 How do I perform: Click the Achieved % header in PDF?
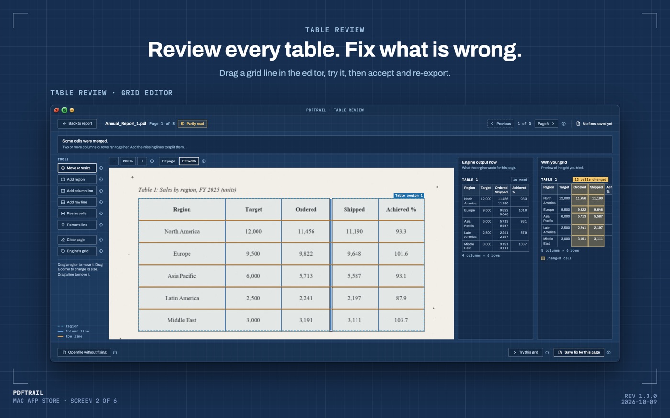pos(401,209)
